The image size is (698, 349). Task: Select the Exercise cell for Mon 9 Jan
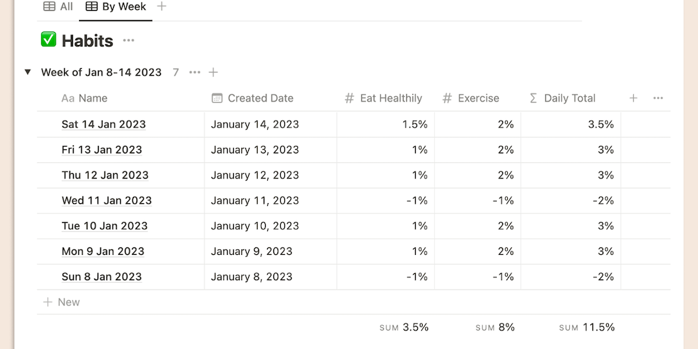click(x=478, y=252)
